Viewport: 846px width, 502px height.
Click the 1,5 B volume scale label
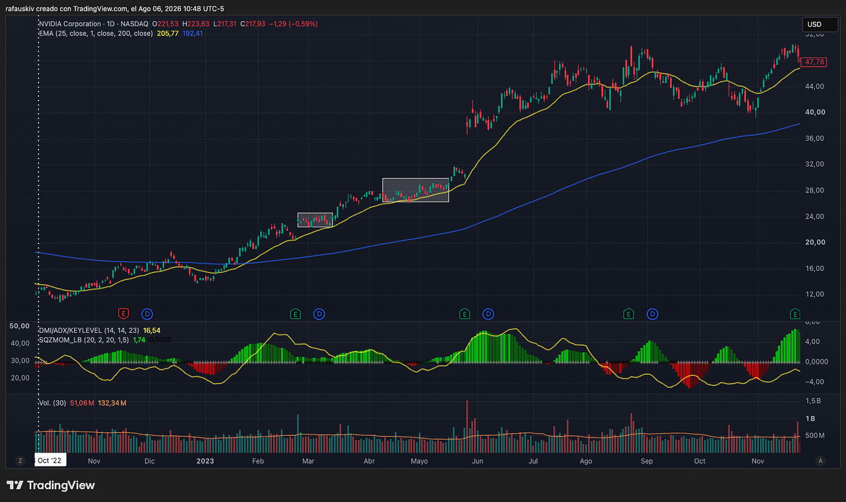[813, 401]
